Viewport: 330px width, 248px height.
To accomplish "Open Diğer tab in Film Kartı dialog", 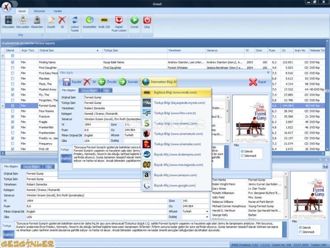I will pyautogui.click(x=106, y=90).
